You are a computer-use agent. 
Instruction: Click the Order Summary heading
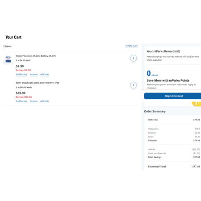point(155,111)
